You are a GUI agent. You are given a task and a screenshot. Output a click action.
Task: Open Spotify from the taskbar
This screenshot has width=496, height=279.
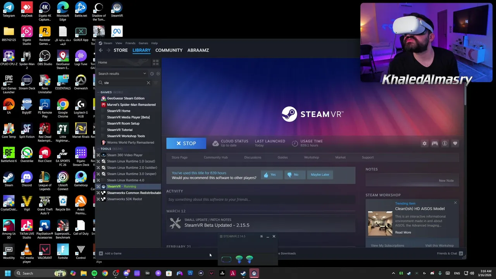(94, 273)
